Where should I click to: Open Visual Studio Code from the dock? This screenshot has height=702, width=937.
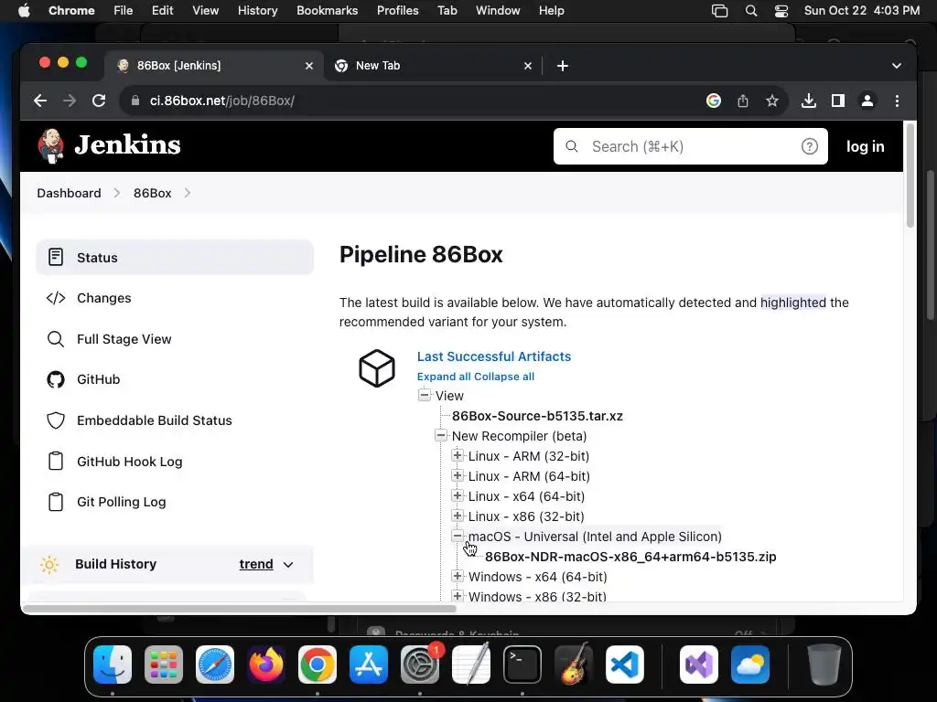click(x=624, y=665)
